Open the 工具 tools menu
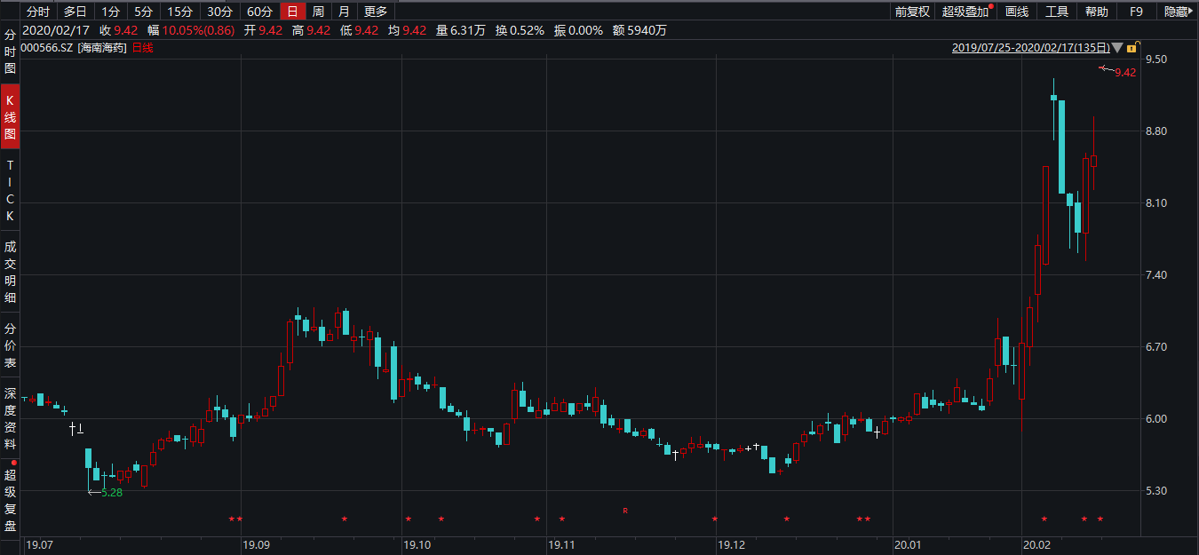 [x=1057, y=12]
